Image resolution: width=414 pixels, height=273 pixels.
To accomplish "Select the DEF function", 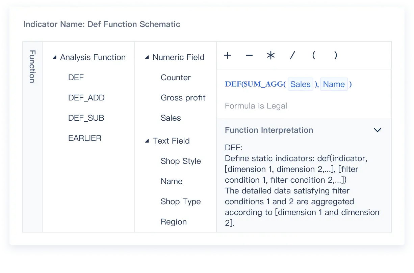I will pyautogui.click(x=76, y=78).
